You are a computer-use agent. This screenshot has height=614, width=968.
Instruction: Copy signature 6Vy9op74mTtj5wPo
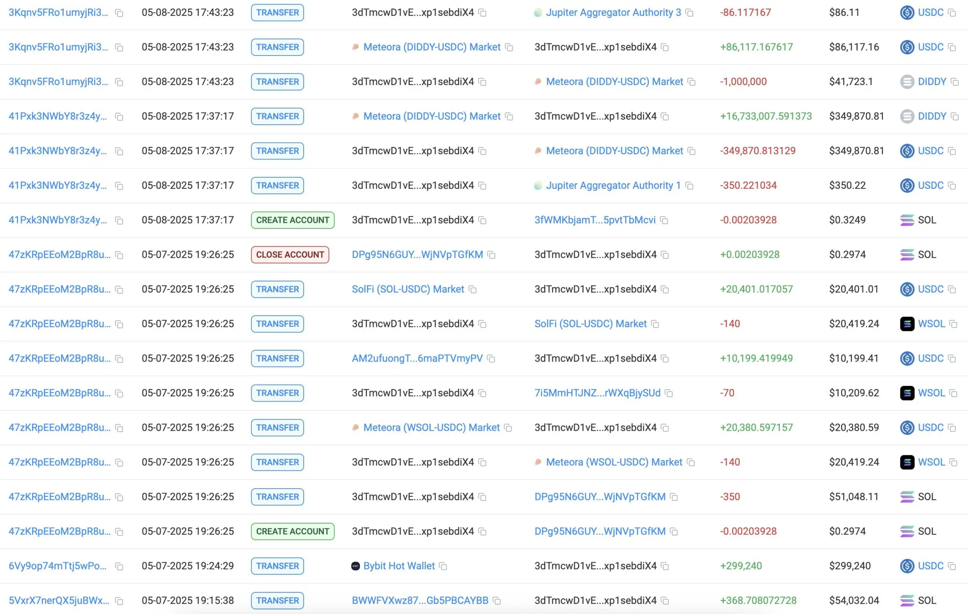coord(119,566)
